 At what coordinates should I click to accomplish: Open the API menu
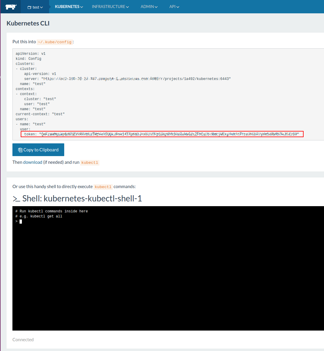(174, 7)
